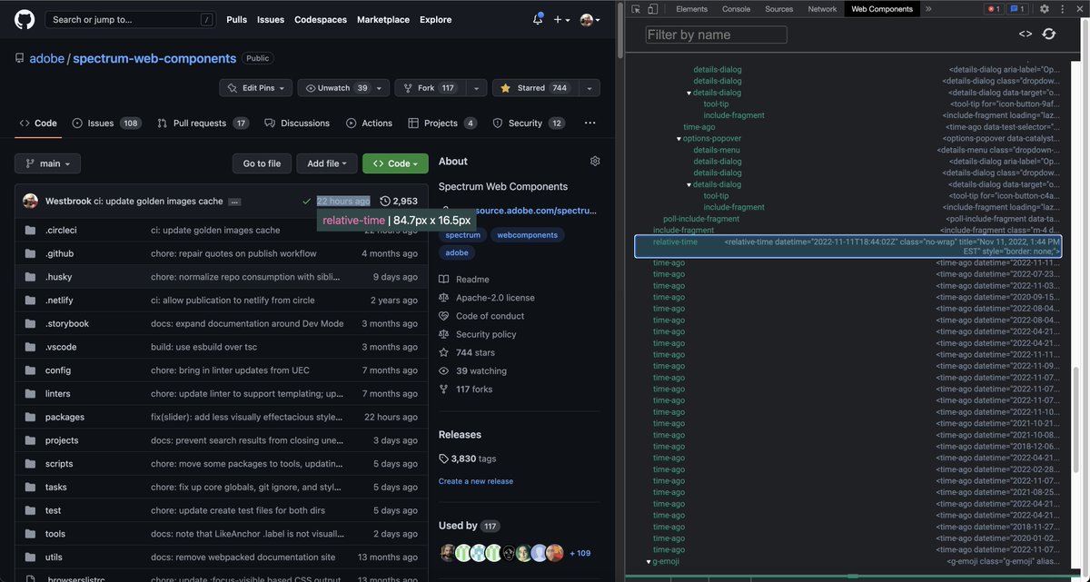Switch to the repository Issues tab with 108
Viewport: 1090px width, 582px height.
click(x=107, y=123)
